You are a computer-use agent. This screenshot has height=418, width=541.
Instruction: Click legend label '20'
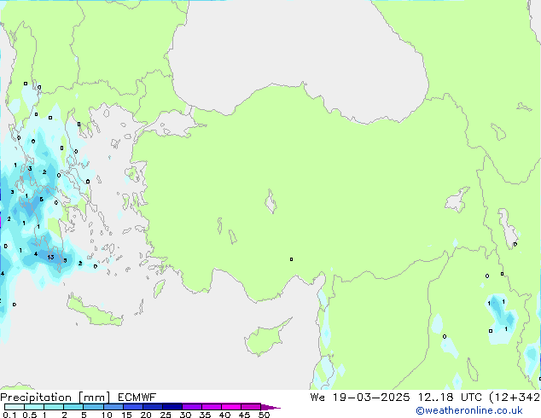146,415
